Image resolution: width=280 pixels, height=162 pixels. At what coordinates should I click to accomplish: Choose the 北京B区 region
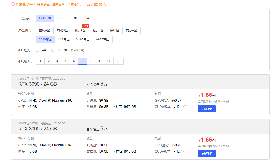[98, 30]
